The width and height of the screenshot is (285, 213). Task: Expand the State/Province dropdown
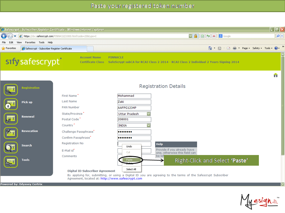pyautogui.click(x=149, y=114)
